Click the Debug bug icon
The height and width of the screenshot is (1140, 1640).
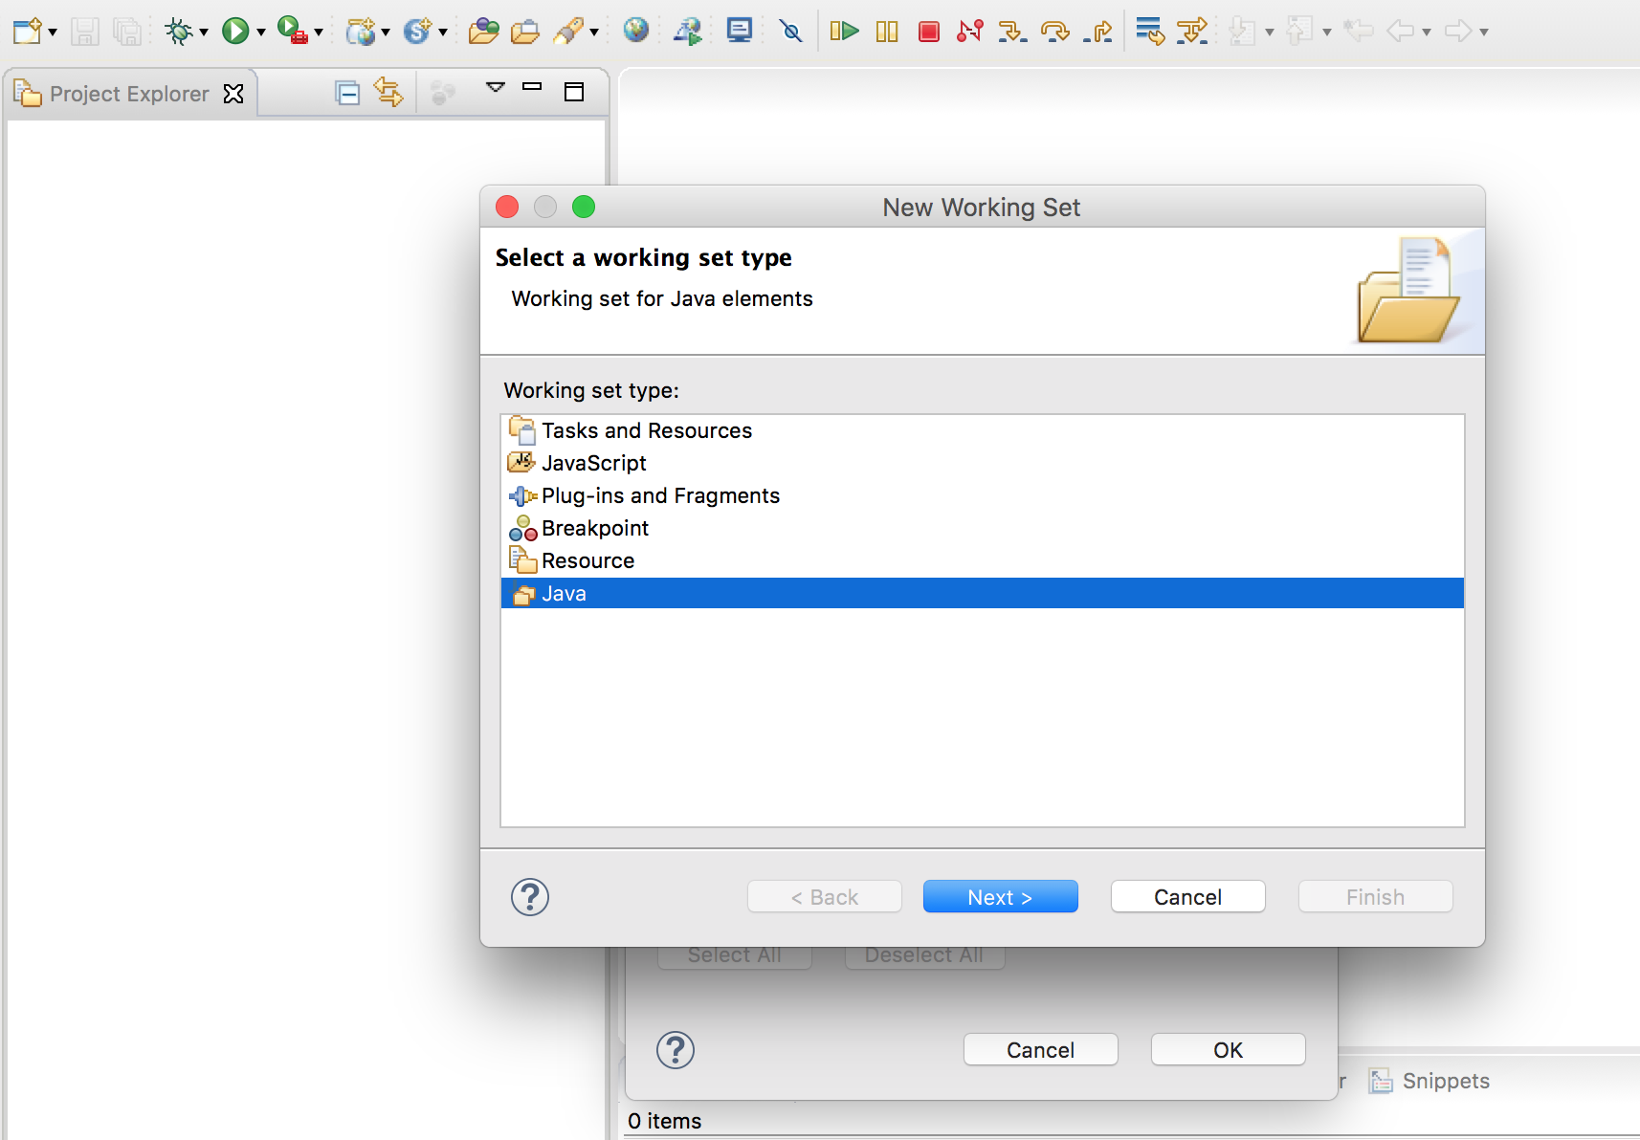coord(178,32)
